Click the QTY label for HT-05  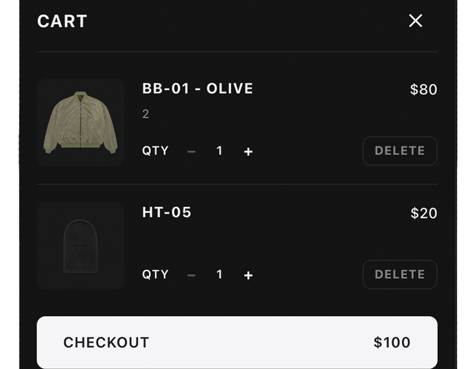155,274
